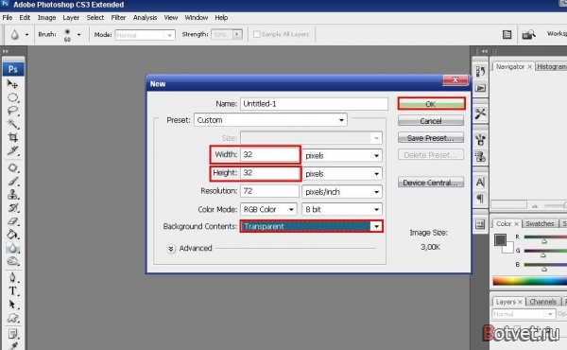Open the Color Mode RGB Color dropdown
Screen dimensions: 567x350
pos(268,209)
